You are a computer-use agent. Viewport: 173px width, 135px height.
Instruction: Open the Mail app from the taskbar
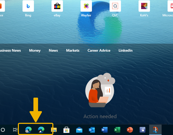pyautogui.click(x=79, y=130)
